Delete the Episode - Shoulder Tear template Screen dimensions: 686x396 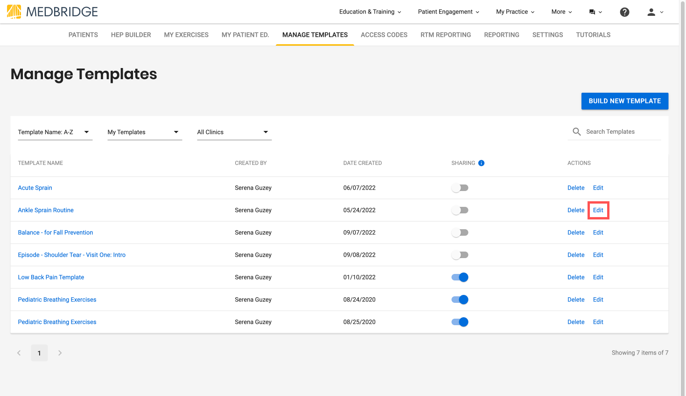[576, 255]
